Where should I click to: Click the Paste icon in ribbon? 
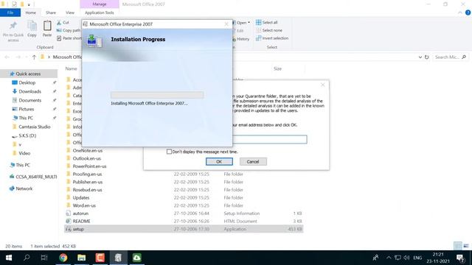[47, 26]
